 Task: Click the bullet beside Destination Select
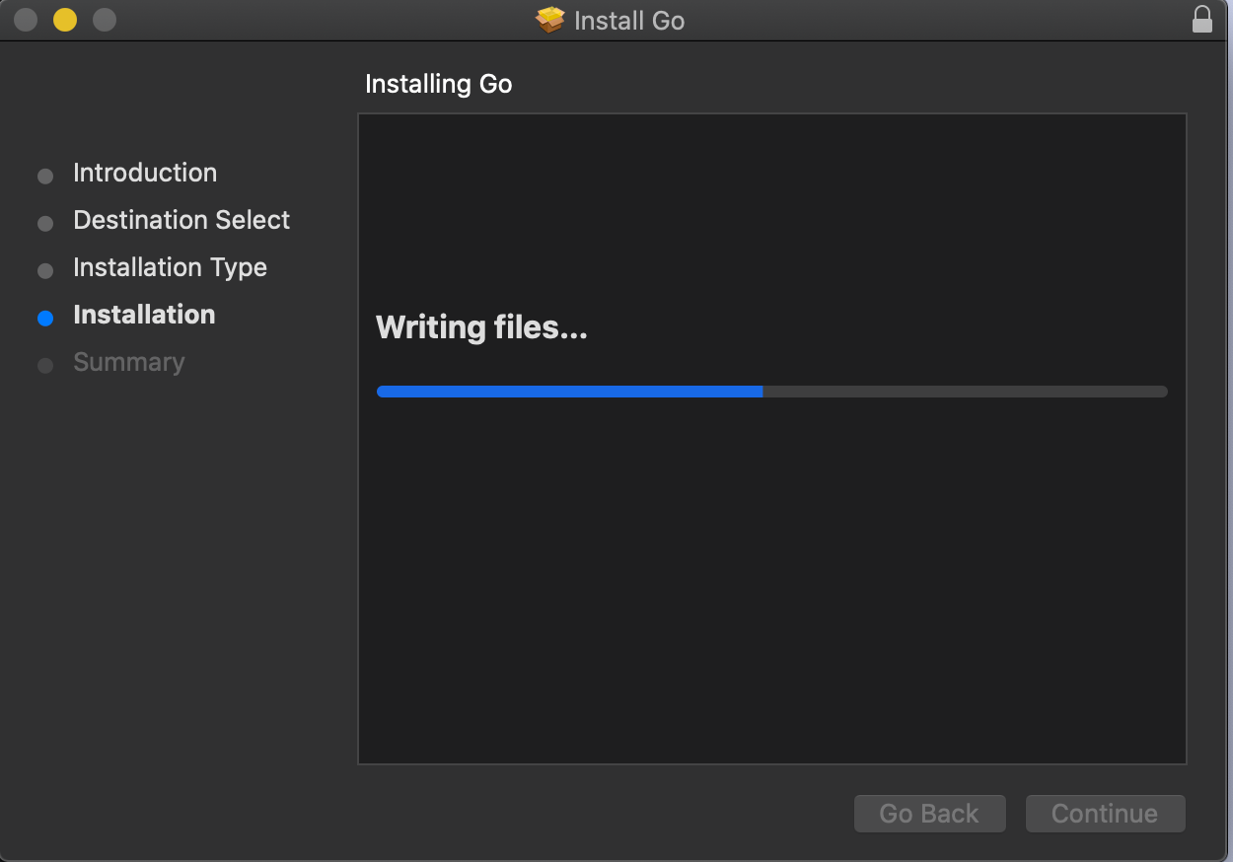click(45, 224)
